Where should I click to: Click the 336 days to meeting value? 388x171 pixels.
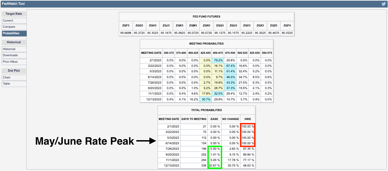(x=194, y=166)
